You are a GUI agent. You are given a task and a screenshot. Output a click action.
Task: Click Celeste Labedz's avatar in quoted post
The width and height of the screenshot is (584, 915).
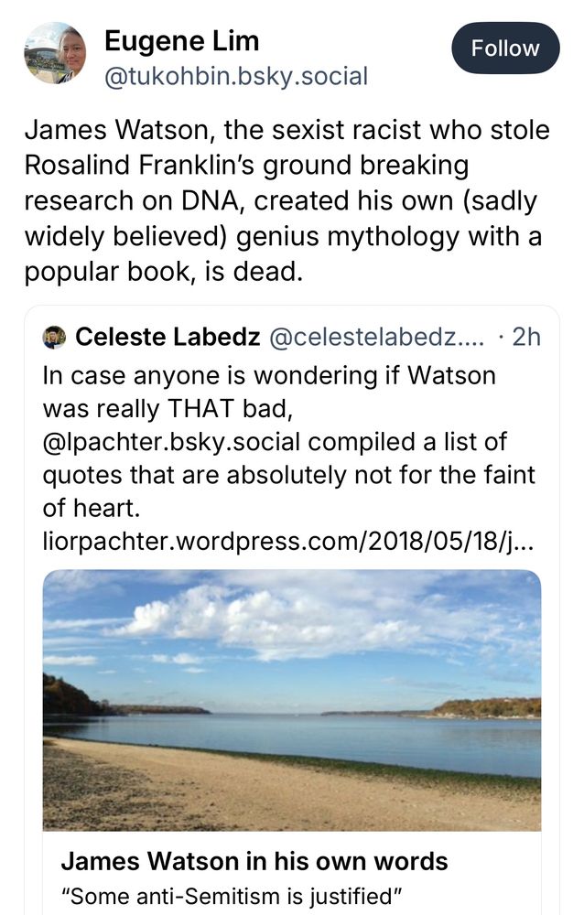55,337
